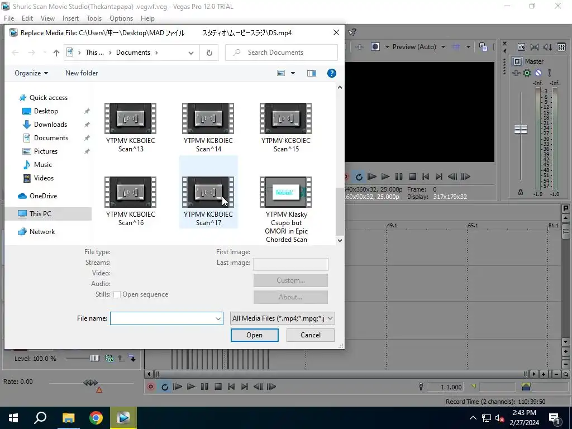572x429 pixels.
Task: Toggle Loop Playback in the preview window
Action: click(x=359, y=177)
